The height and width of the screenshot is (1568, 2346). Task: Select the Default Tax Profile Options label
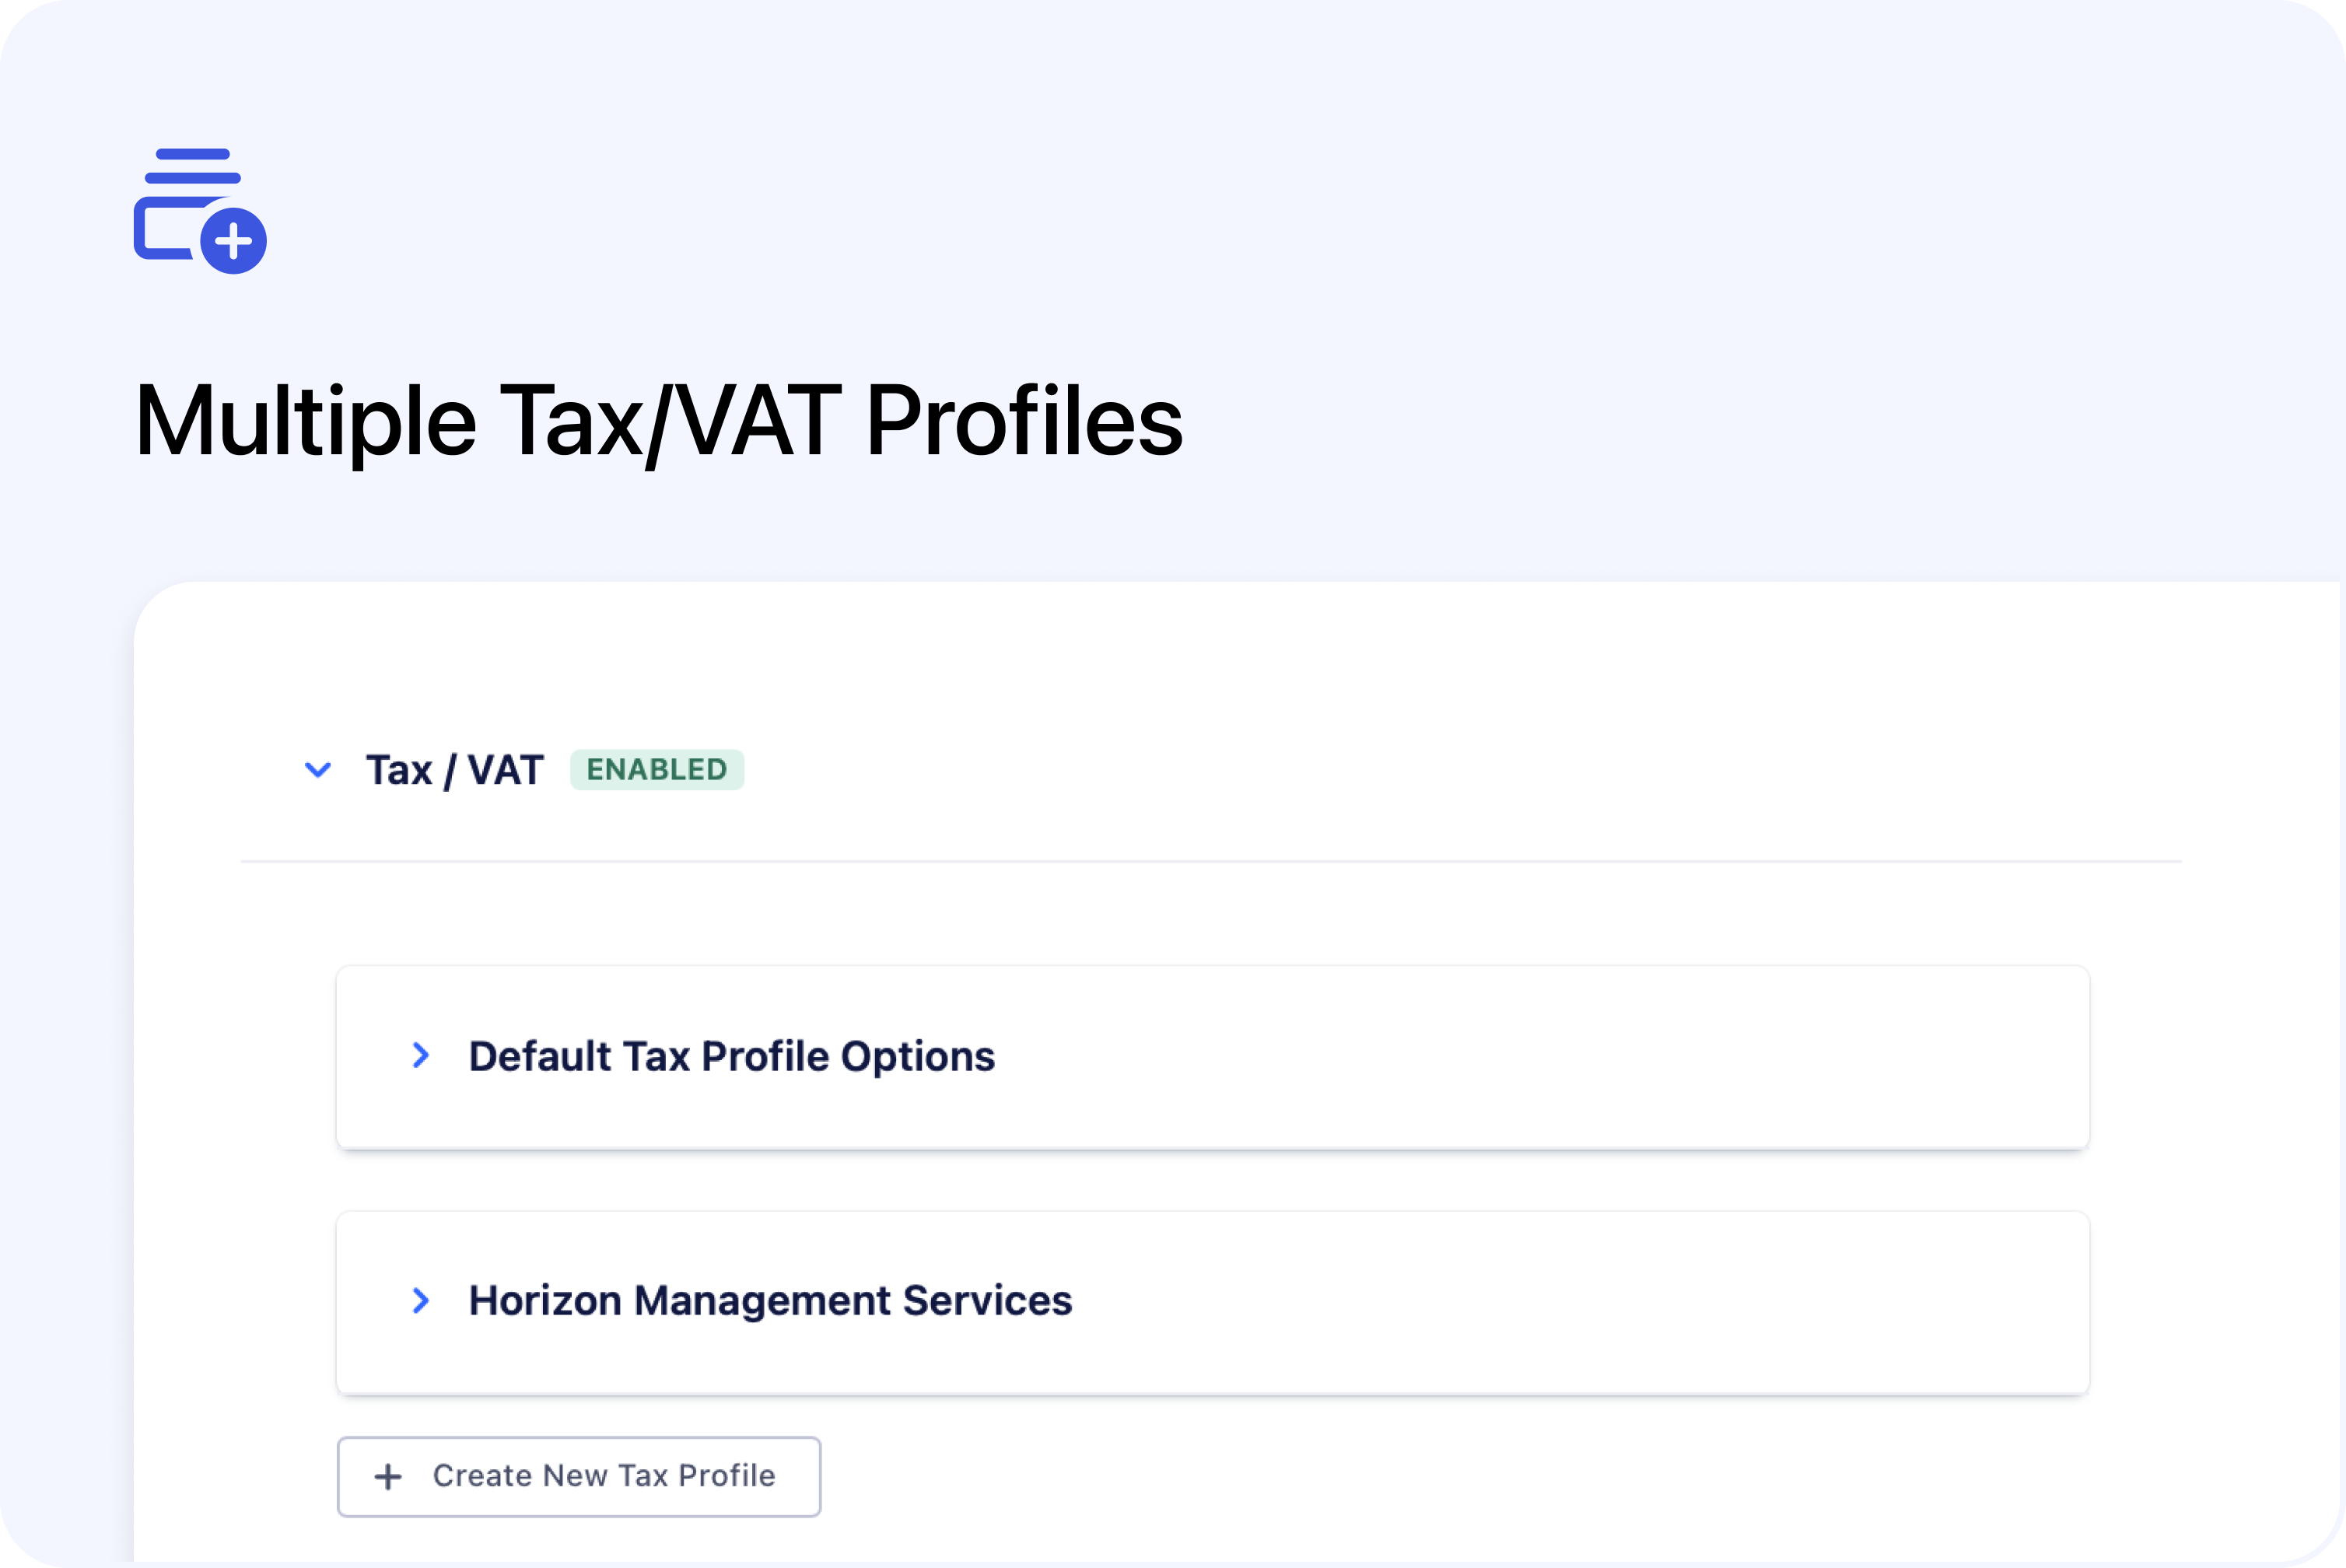[731, 1056]
